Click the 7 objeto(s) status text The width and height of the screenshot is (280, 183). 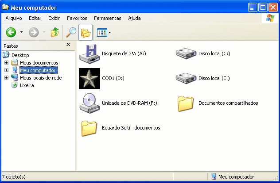coord(14,177)
